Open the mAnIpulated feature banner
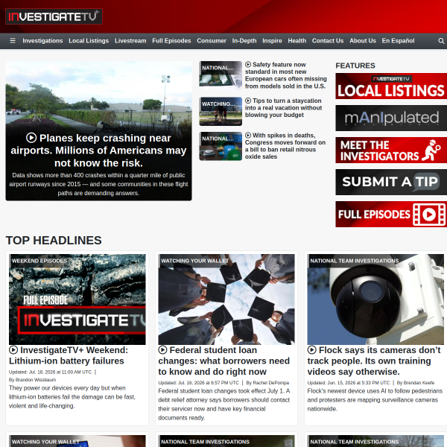Screen dimensions: 447x447 tap(391, 118)
